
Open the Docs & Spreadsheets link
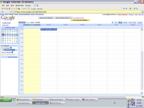click(24, 14)
